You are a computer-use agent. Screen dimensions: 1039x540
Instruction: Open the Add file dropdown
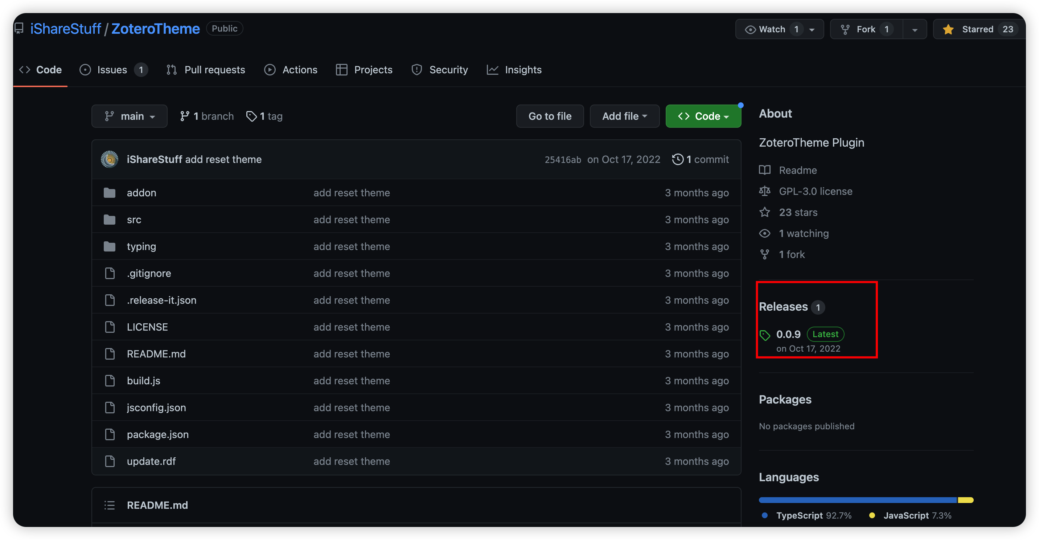[x=624, y=116]
